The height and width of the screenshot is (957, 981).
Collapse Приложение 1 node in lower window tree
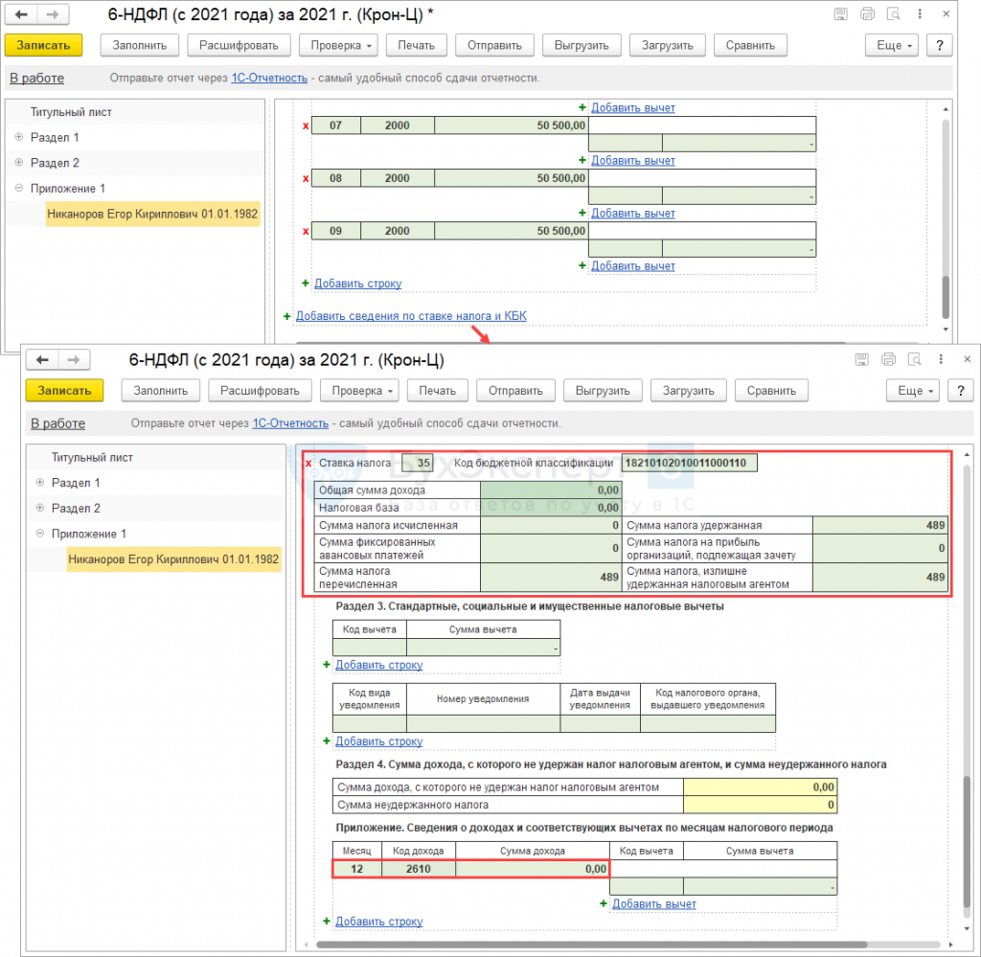point(40,534)
